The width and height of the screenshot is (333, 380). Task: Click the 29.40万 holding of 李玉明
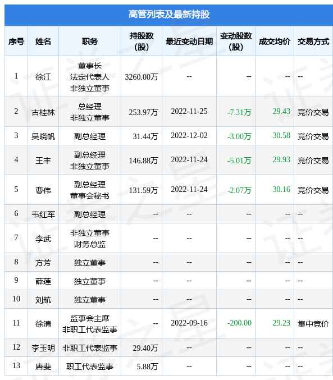145,348
